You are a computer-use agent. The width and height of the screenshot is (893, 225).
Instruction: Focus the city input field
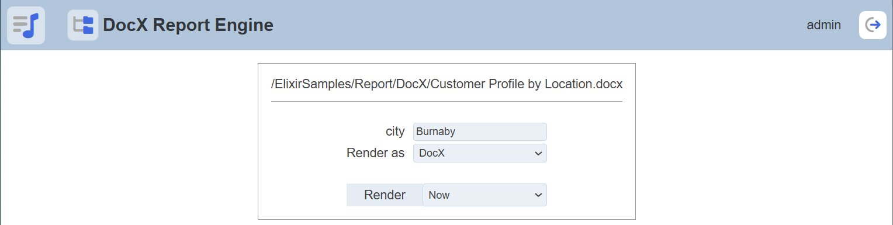(480, 131)
